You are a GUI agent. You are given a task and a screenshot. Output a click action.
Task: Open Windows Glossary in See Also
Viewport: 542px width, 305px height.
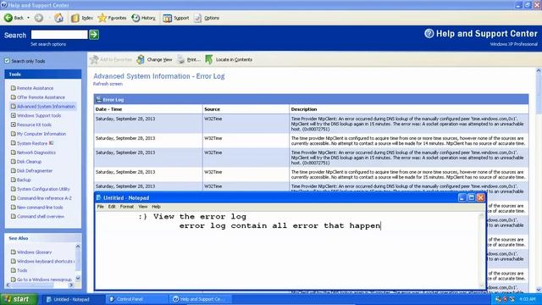pos(34,252)
